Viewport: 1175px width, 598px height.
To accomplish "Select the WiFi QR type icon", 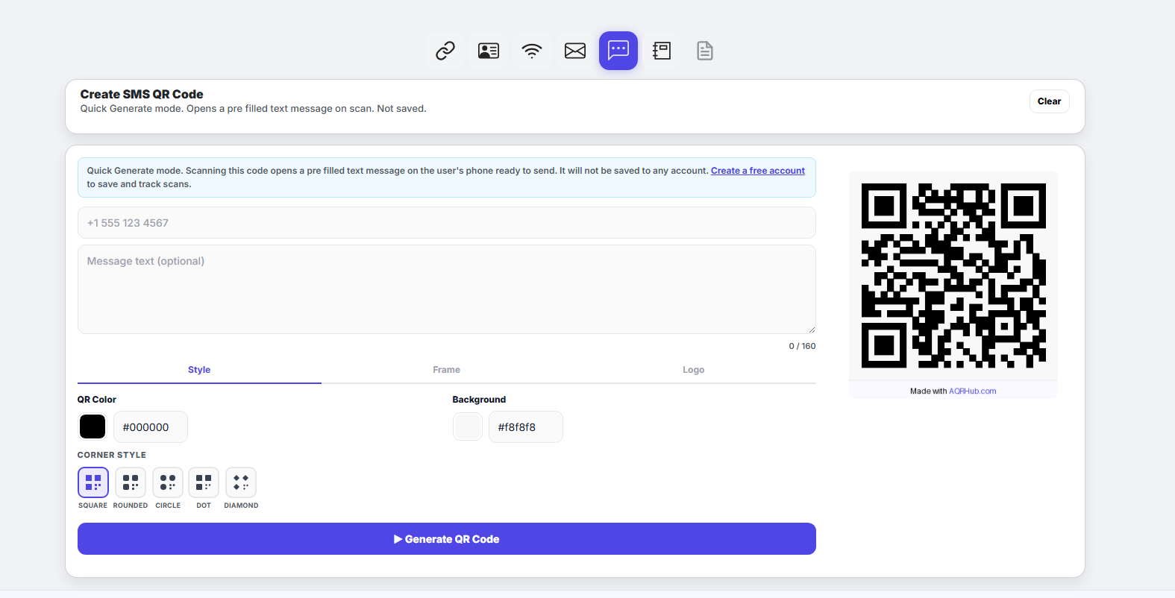I will (532, 51).
